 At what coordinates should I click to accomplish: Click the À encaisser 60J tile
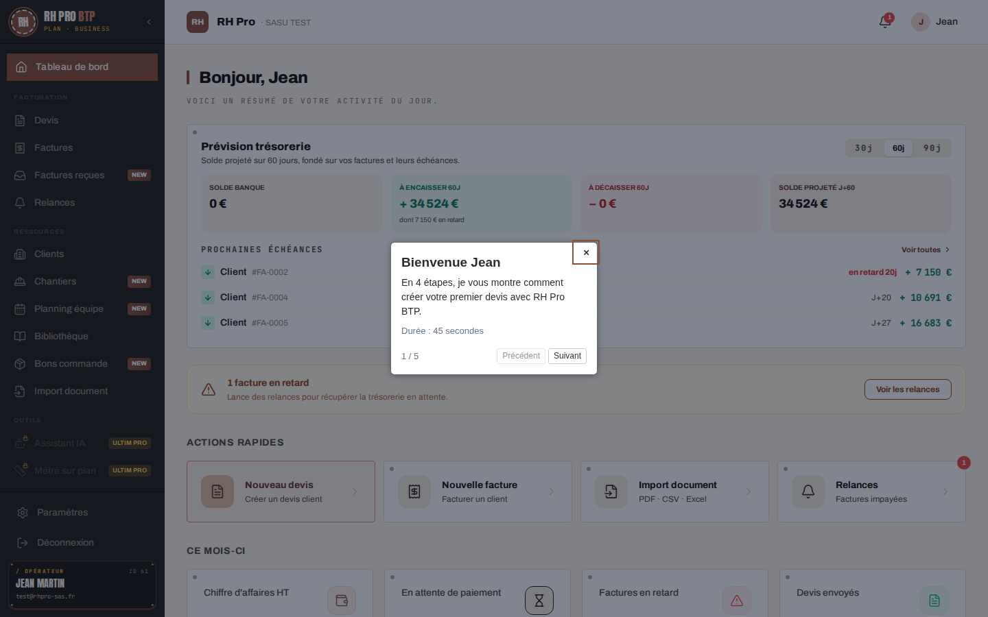(x=482, y=204)
